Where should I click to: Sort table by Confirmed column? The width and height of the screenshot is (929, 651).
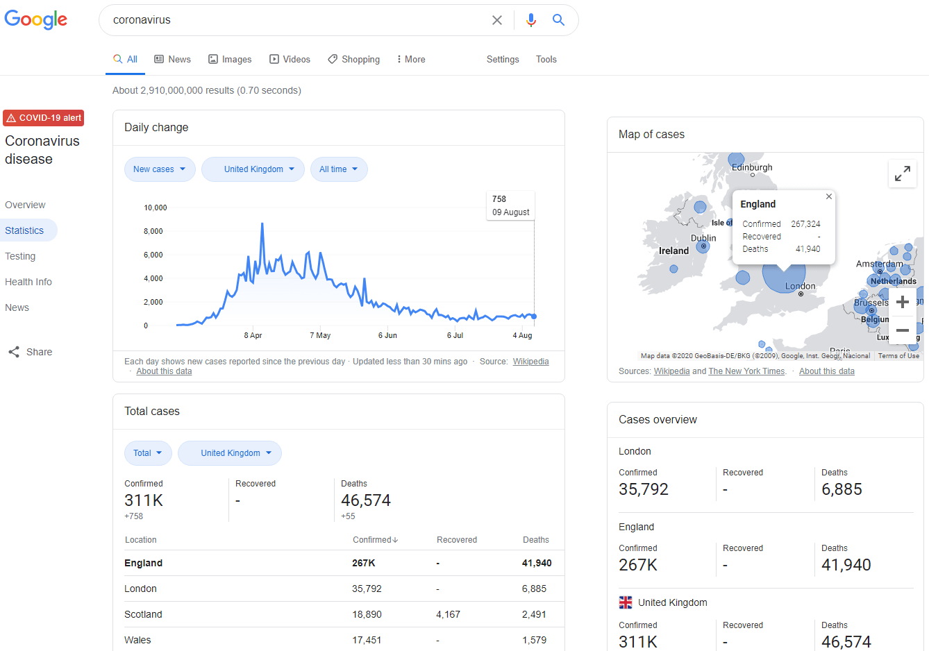(375, 540)
